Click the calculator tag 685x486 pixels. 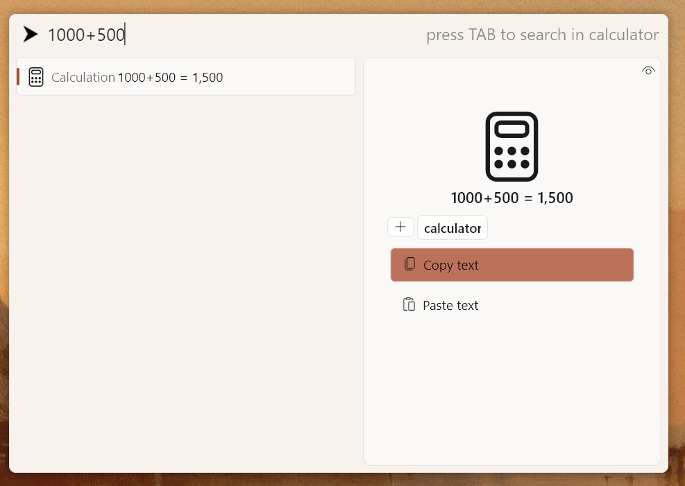click(x=452, y=227)
